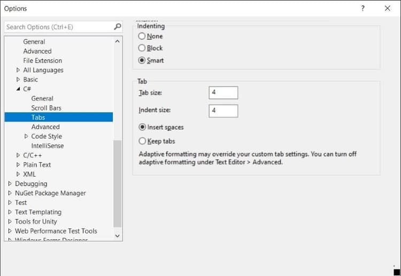Click the search magnifier icon
The height and width of the screenshot is (276, 401).
pos(118,27)
